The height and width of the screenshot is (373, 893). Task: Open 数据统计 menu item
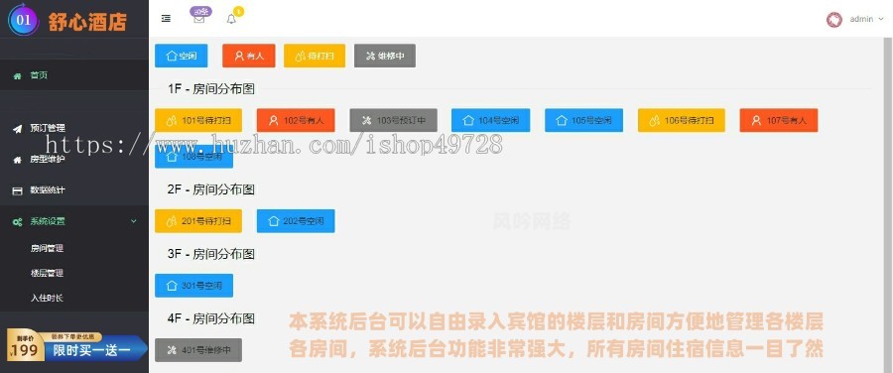(x=74, y=190)
